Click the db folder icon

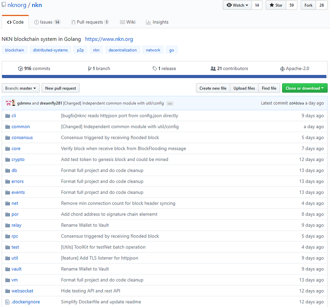click(7, 170)
